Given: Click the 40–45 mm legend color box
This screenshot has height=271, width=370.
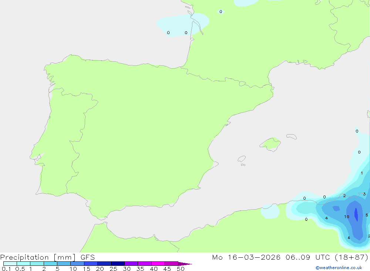Looking at the screenshot, I should 158,264.
